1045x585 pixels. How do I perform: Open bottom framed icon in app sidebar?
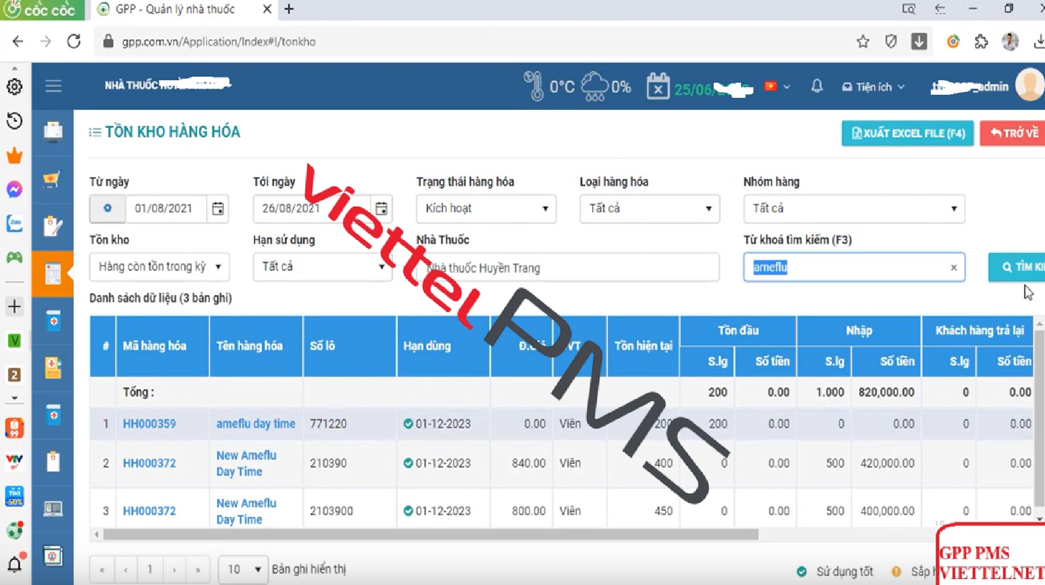pyautogui.click(x=53, y=556)
